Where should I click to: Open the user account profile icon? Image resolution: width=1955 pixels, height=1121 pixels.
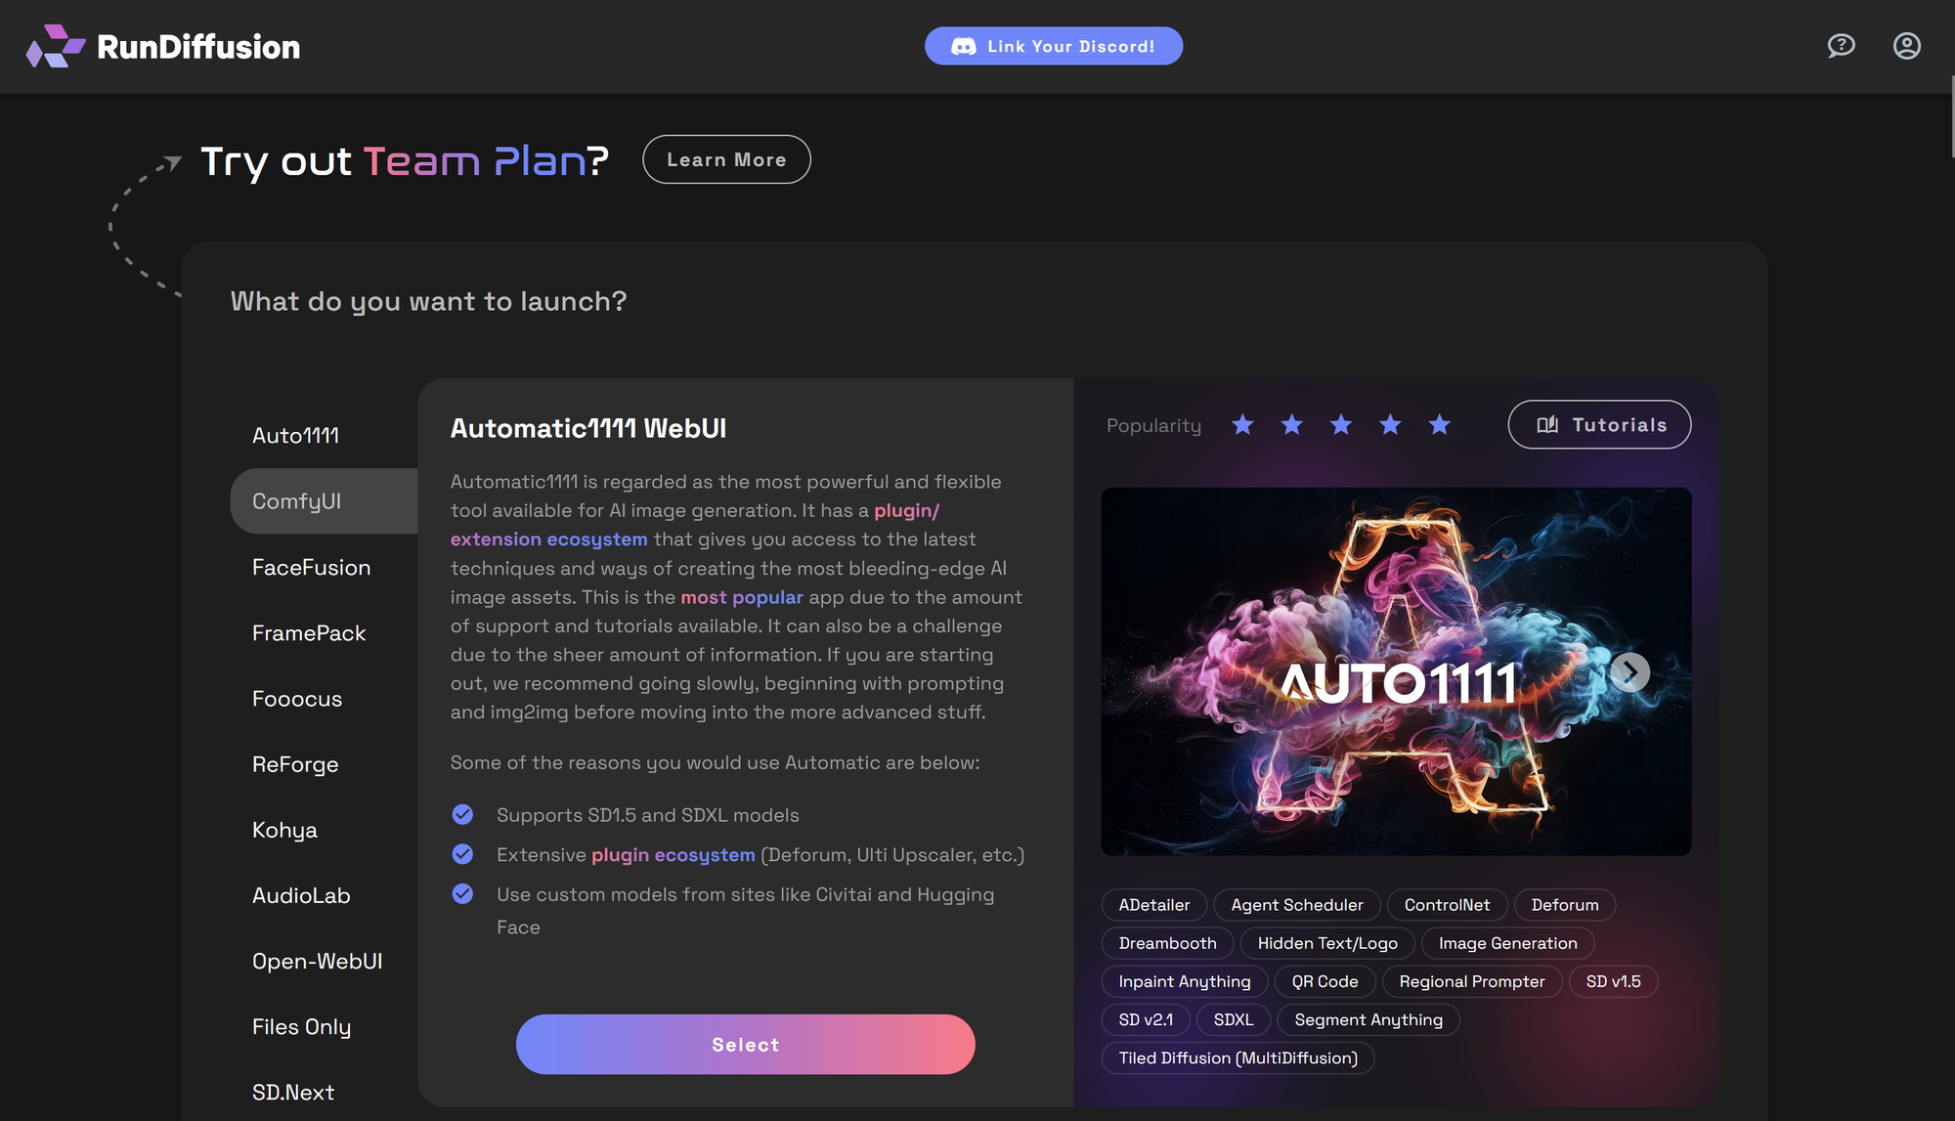tap(1906, 46)
